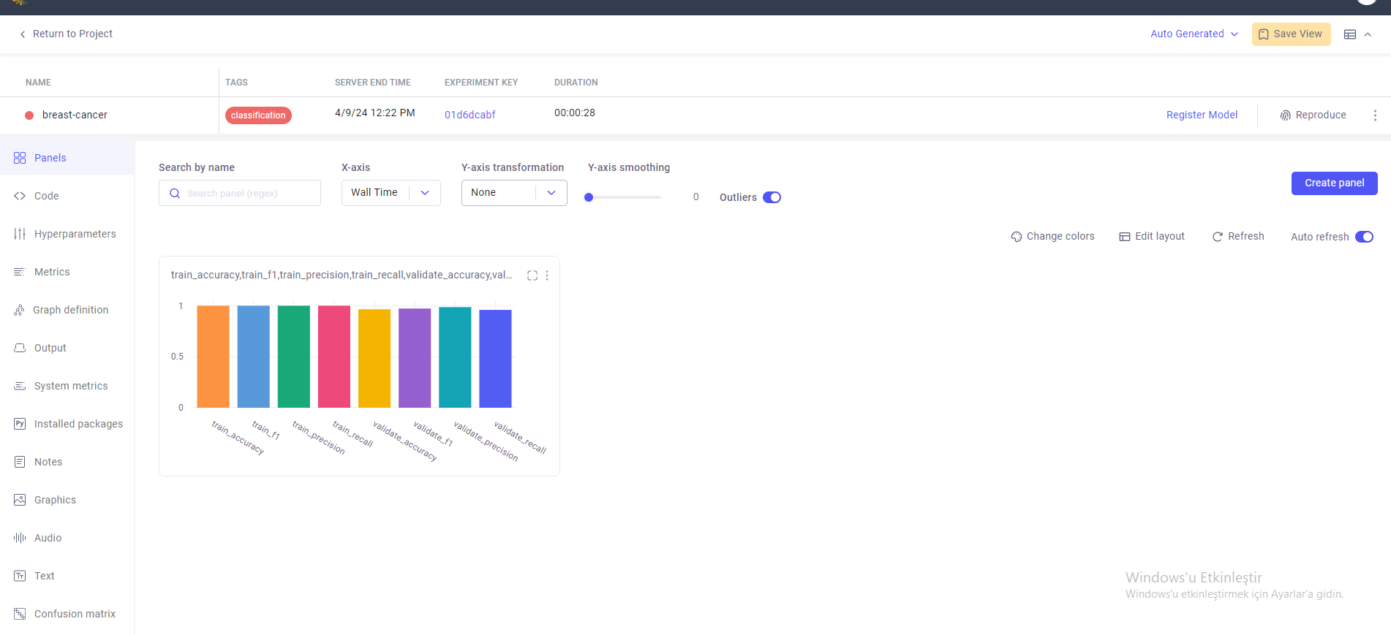Click the green train_precision bar
The width and height of the screenshot is (1391, 635).
294,357
